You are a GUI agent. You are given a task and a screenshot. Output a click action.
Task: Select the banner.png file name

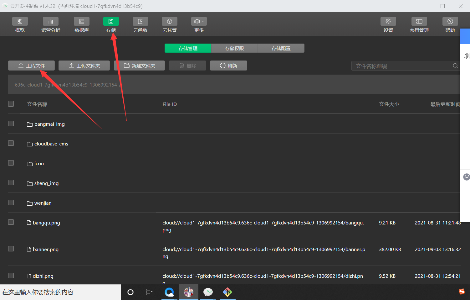pyautogui.click(x=46, y=250)
